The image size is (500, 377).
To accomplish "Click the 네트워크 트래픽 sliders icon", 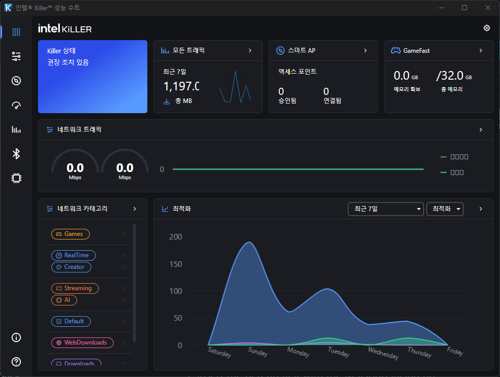I will [50, 129].
